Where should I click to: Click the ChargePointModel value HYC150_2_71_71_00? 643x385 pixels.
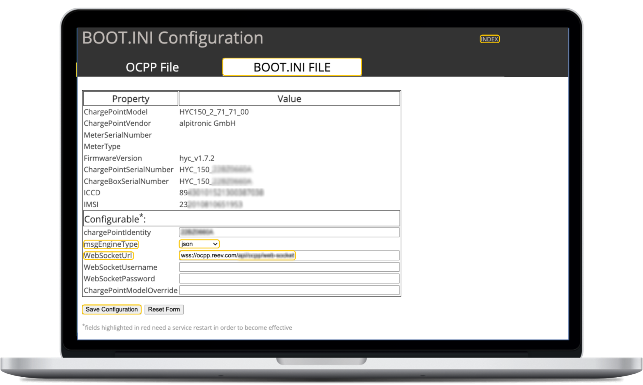pos(214,112)
